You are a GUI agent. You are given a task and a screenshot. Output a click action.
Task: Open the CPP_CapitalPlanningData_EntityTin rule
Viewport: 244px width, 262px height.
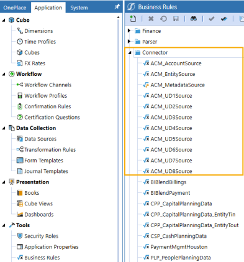coord(193,214)
